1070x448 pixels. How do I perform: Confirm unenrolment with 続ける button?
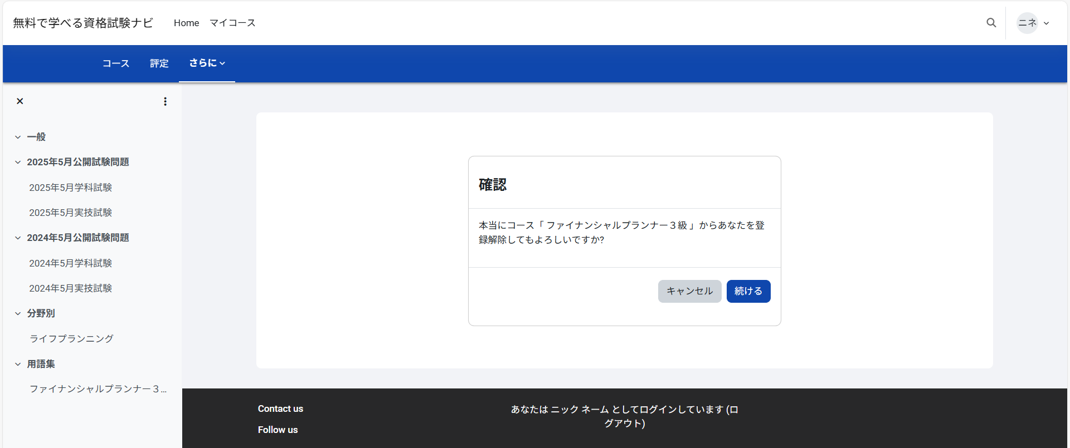pyautogui.click(x=748, y=291)
